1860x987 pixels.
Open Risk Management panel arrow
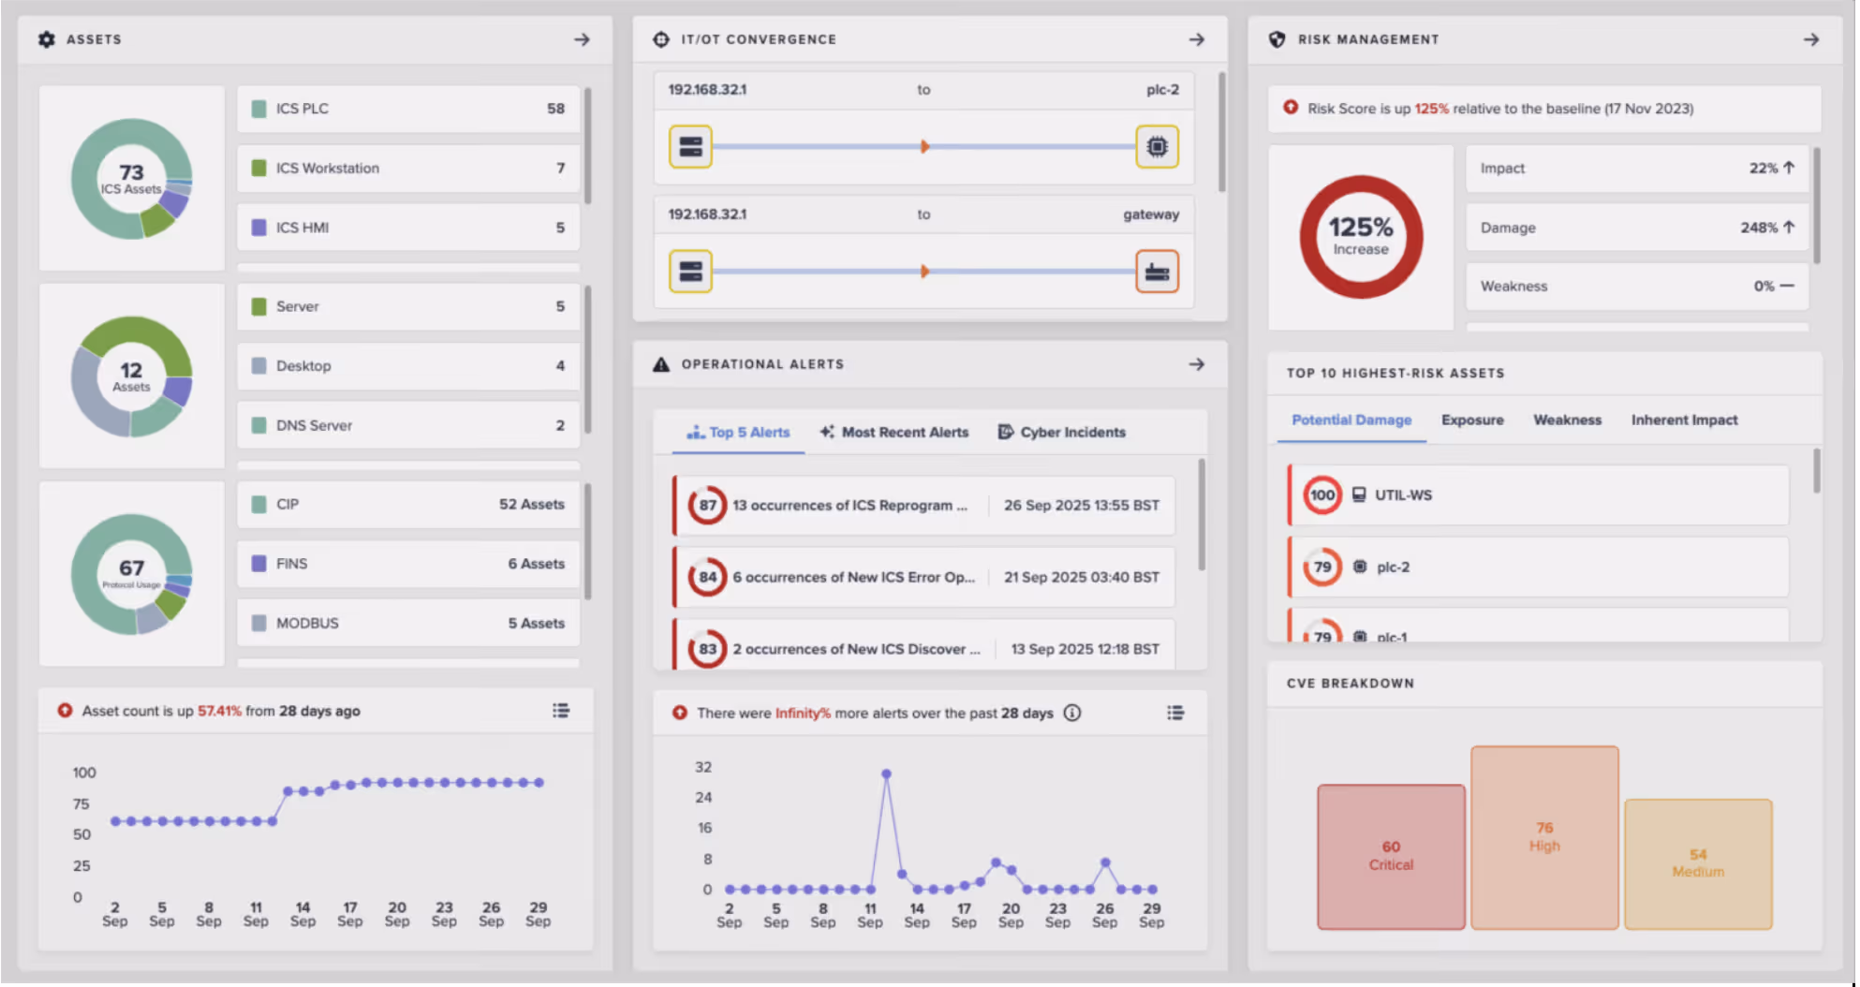click(x=1810, y=39)
